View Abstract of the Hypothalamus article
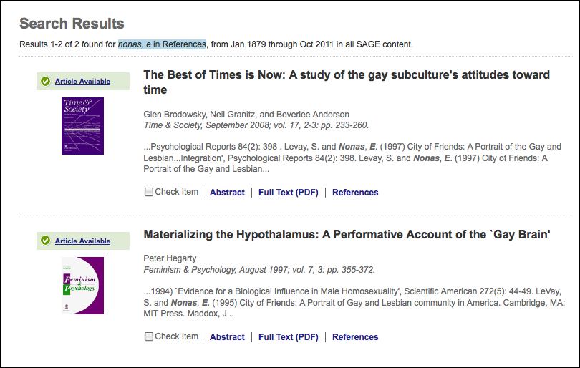 click(x=227, y=337)
